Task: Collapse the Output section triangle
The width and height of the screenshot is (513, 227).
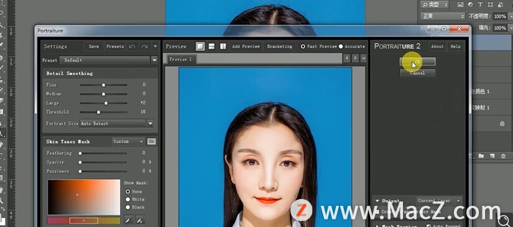Action: click(377, 201)
